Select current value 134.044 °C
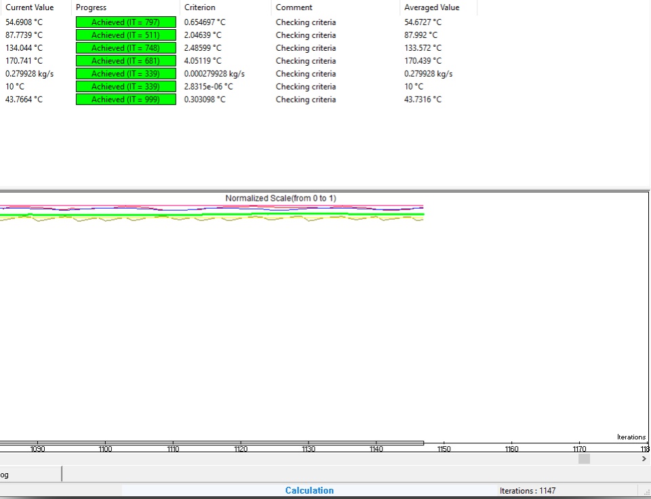651x499 pixels. [x=24, y=47]
